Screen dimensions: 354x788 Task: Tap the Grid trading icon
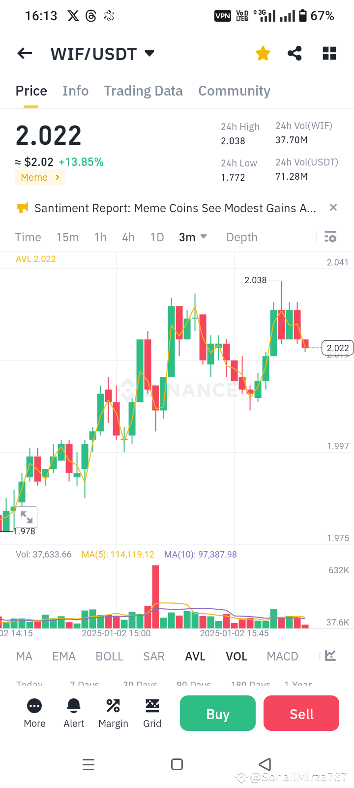coord(152,706)
